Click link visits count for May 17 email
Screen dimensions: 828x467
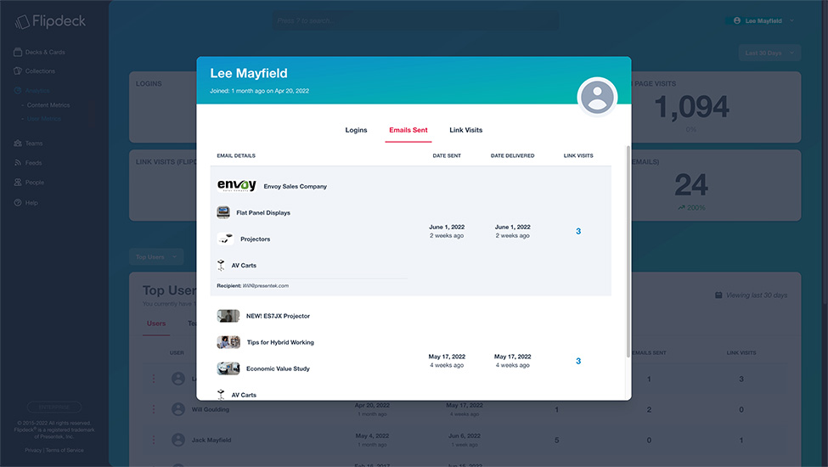click(x=578, y=361)
